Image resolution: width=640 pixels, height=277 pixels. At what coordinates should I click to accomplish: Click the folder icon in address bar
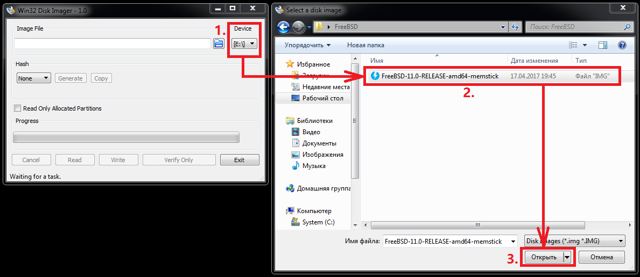[x=319, y=27]
